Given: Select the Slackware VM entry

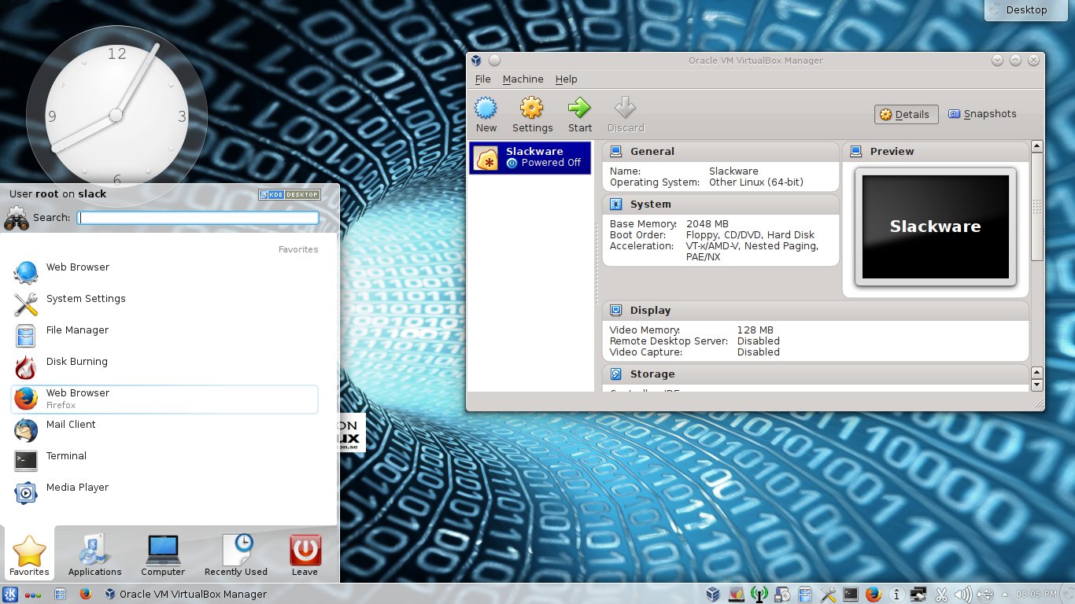Looking at the screenshot, I should [x=530, y=157].
